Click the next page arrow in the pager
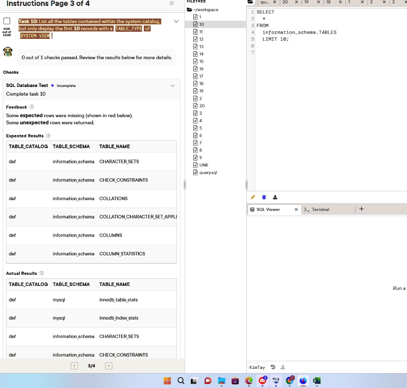Image resolution: width=407 pixels, height=388 pixels. click(x=109, y=365)
